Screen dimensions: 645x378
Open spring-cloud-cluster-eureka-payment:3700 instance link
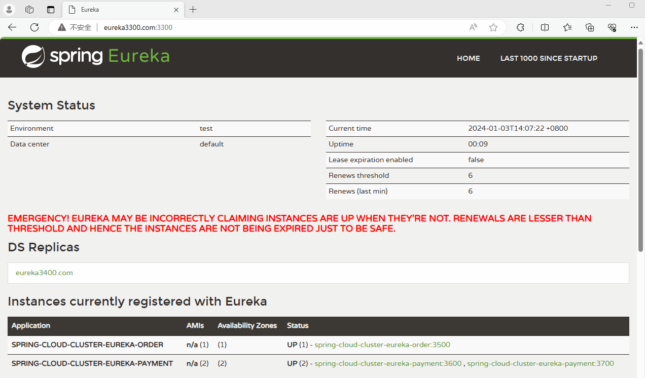tap(541, 363)
